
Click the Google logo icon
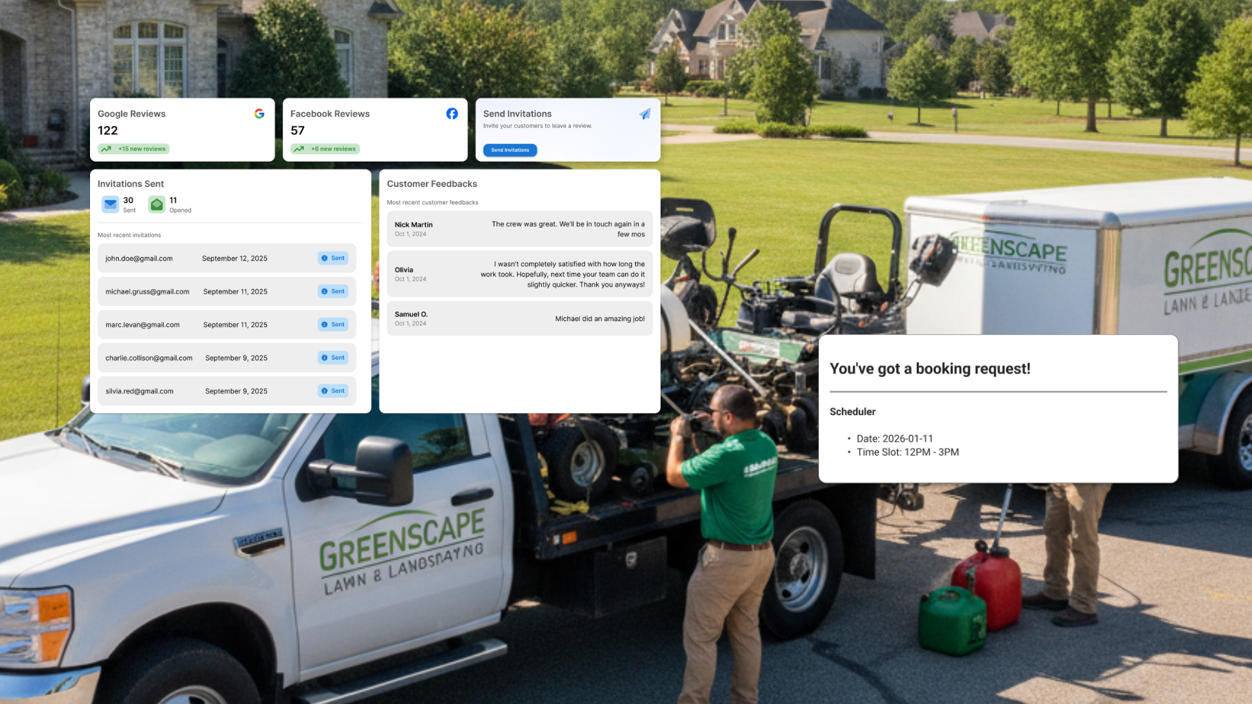[x=259, y=113]
